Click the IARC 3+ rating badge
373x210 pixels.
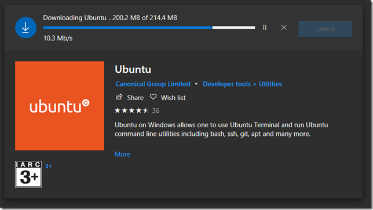[x=28, y=174]
